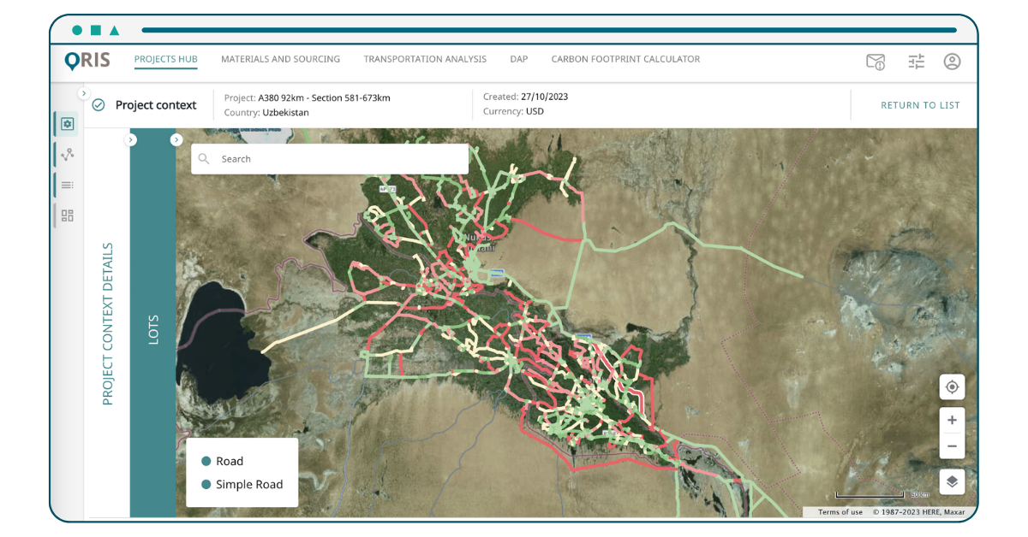The width and height of the screenshot is (1028, 537).
Task: Open the map layers selector
Action: coord(952,481)
